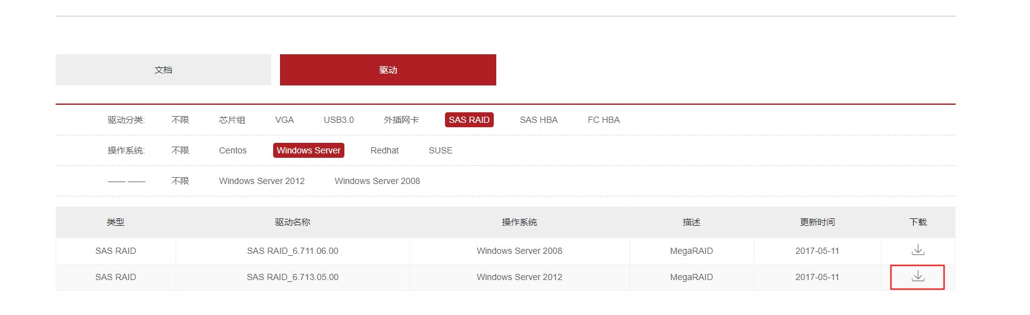Viewport: 1030px width, 315px height.
Task: Choose Redhat operating system filter
Action: [384, 150]
